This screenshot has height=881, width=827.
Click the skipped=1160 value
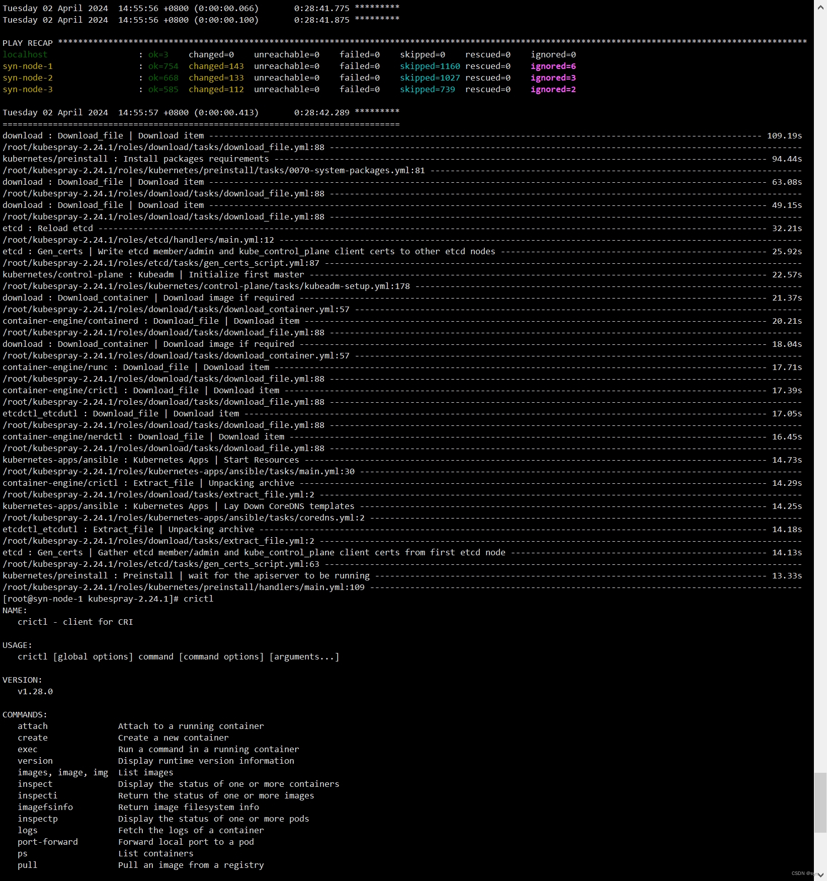click(430, 66)
